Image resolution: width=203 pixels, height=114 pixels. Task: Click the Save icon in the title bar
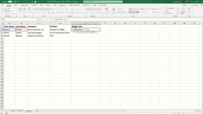pyautogui.click(x=15, y=2)
